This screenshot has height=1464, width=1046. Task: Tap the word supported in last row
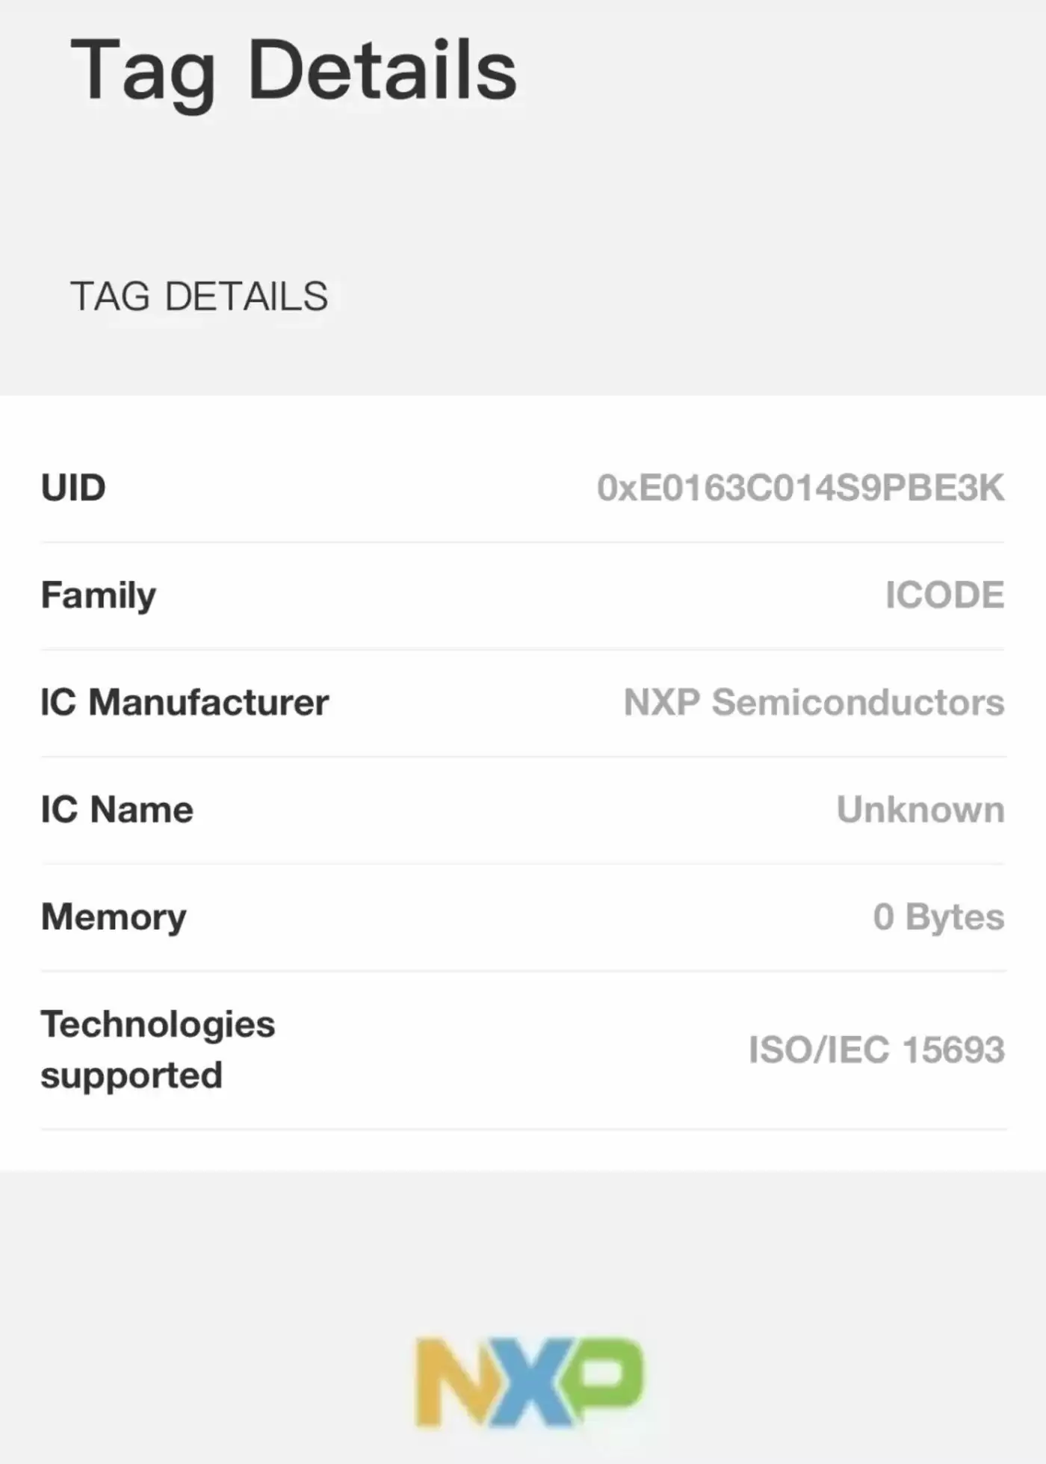131,1076
